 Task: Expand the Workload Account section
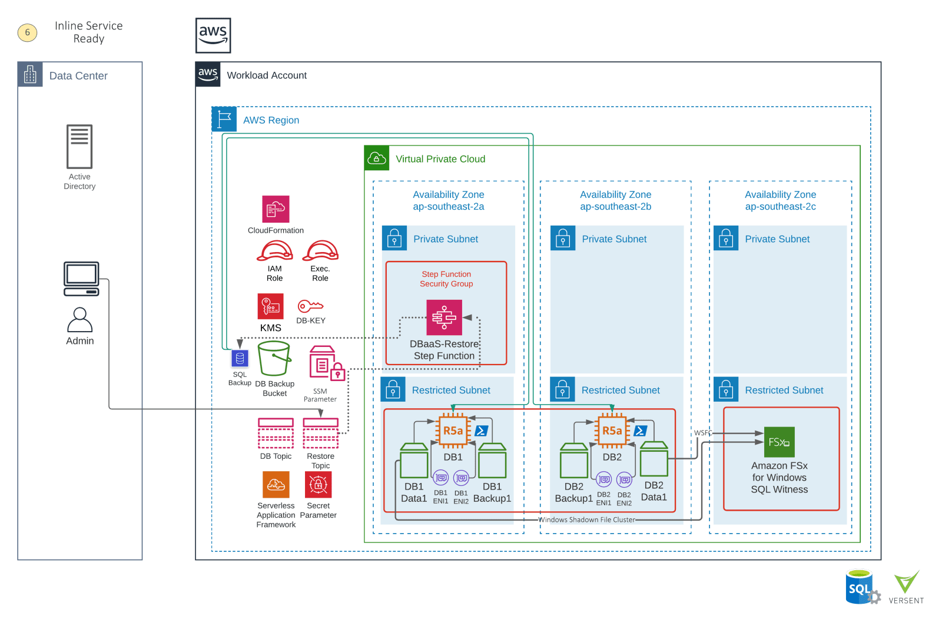coord(207,75)
